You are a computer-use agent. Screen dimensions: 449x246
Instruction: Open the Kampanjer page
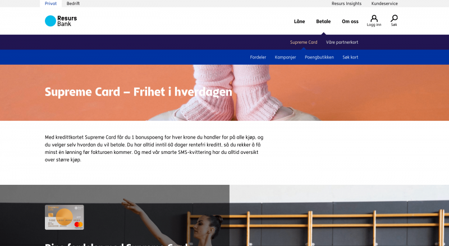[285, 57]
